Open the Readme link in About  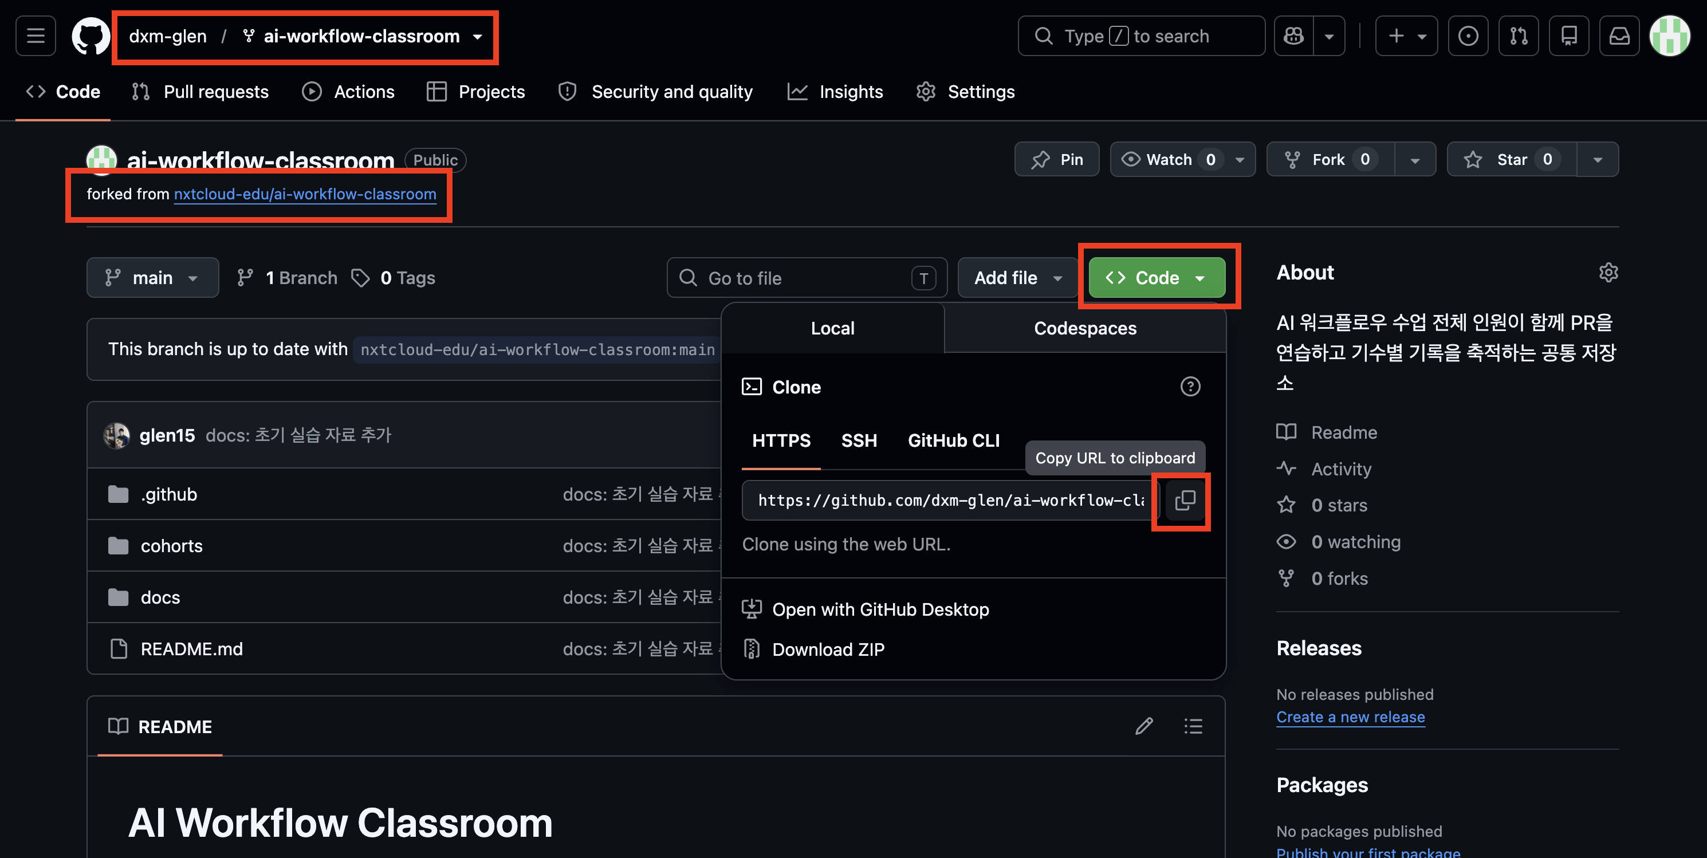click(1344, 432)
